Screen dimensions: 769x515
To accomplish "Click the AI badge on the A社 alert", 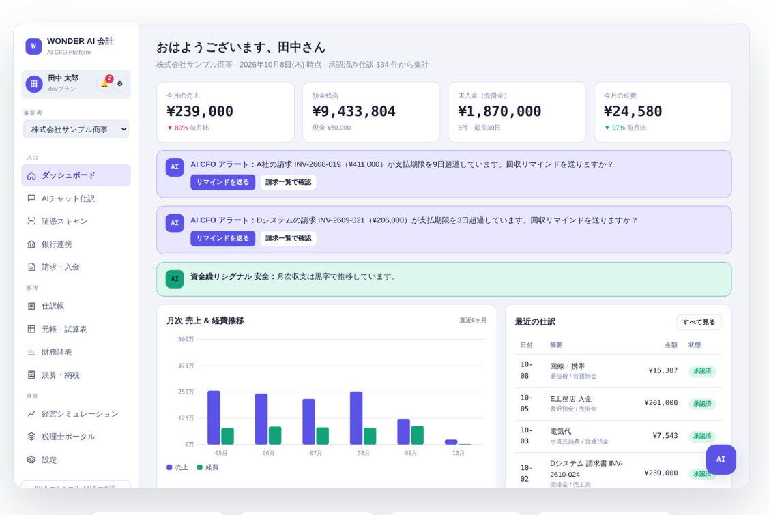I will 175,167.
